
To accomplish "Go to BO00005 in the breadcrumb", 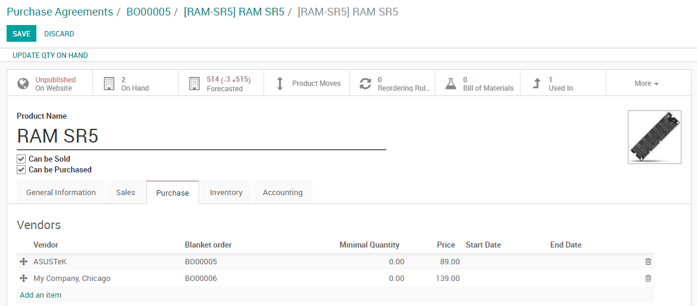I will coord(148,12).
